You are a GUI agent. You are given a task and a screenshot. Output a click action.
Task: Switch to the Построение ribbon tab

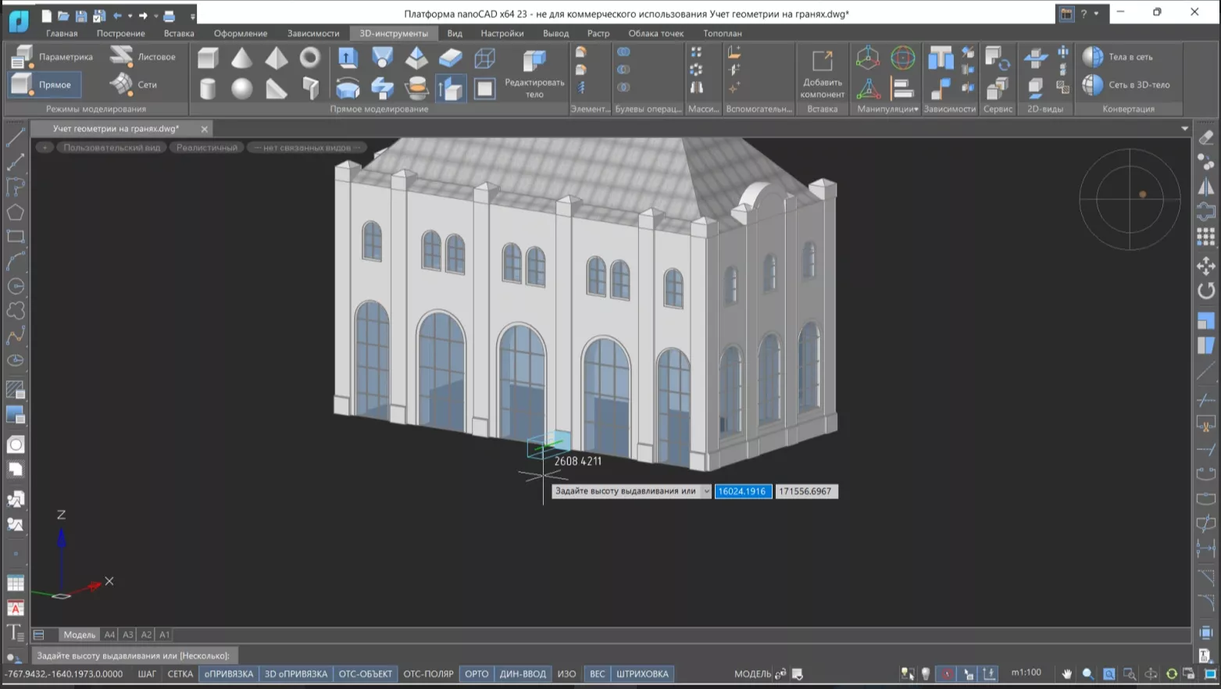coord(120,34)
